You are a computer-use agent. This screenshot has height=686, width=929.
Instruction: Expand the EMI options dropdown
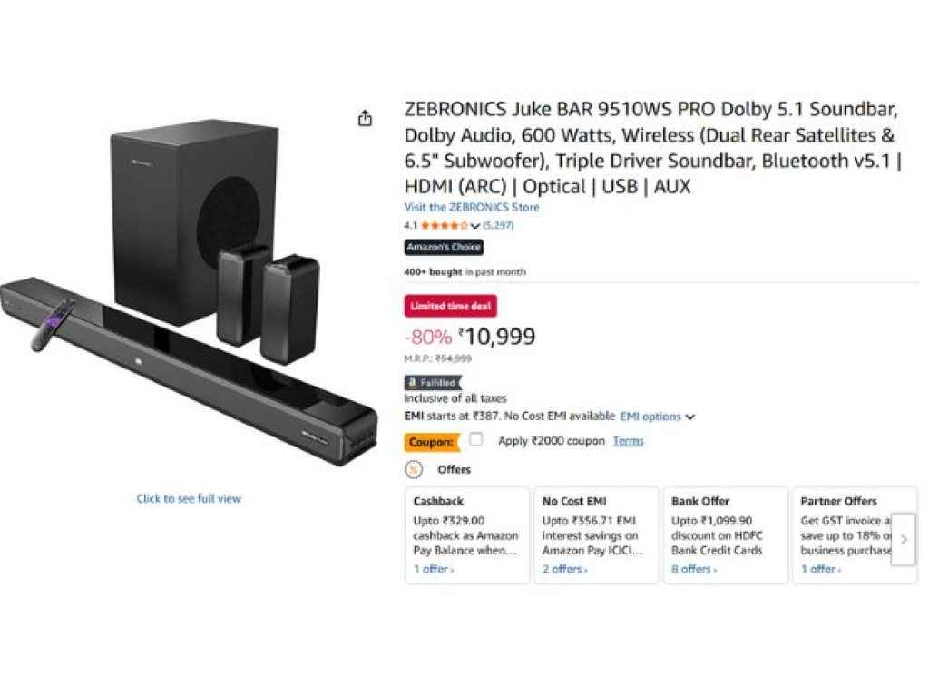click(655, 416)
